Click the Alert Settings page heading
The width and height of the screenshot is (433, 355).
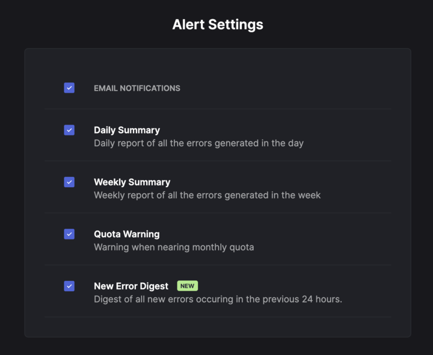point(217,25)
